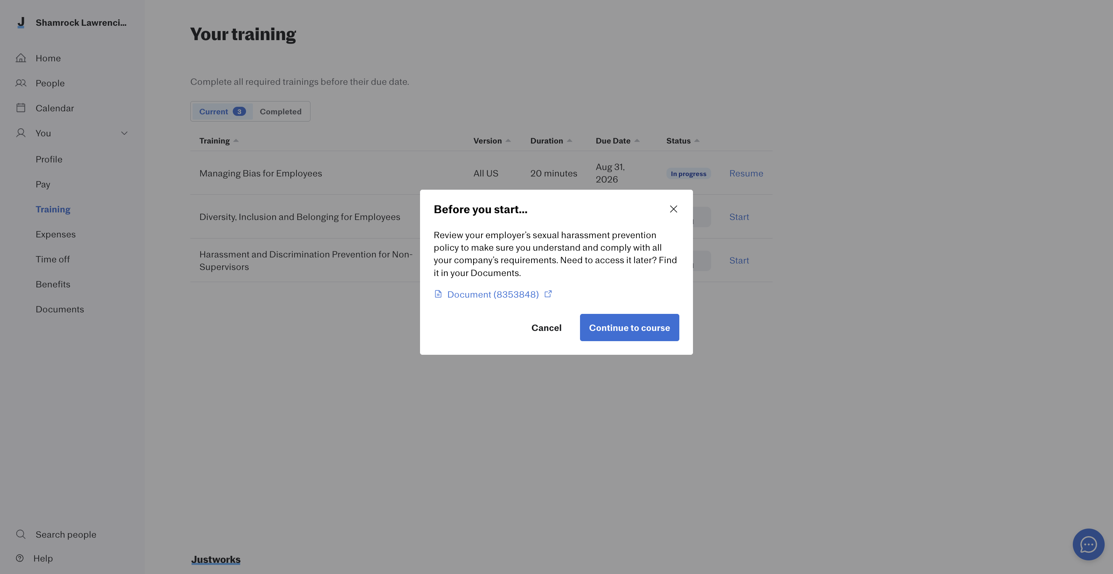The height and width of the screenshot is (574, 1113).
Task: Sort by Version column arrow
Action: (x=508, y=140)
